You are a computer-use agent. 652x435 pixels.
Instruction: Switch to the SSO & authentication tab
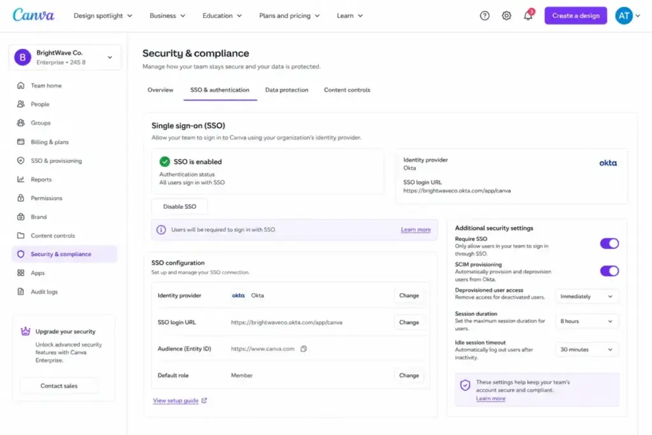point(220,90)
